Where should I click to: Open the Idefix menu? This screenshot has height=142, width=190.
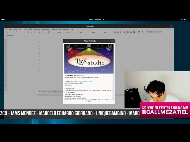(15, 29)
